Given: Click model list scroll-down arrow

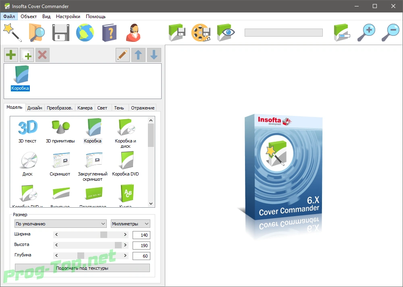Looking at the screenshot, I should [x=151, y=204].
